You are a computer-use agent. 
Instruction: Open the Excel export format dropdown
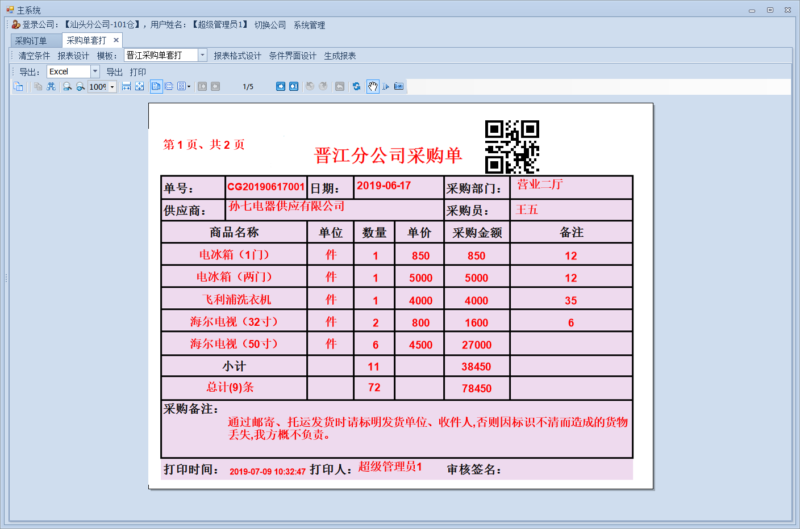pos(95,72)
